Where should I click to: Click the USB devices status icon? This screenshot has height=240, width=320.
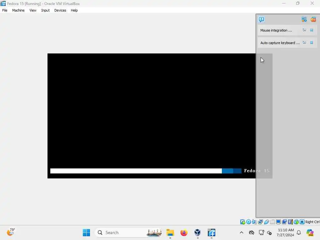pos(266,222)
